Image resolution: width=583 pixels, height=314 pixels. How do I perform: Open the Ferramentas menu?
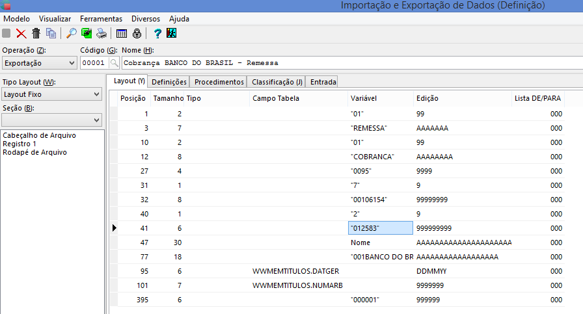(x=101, y=19)
